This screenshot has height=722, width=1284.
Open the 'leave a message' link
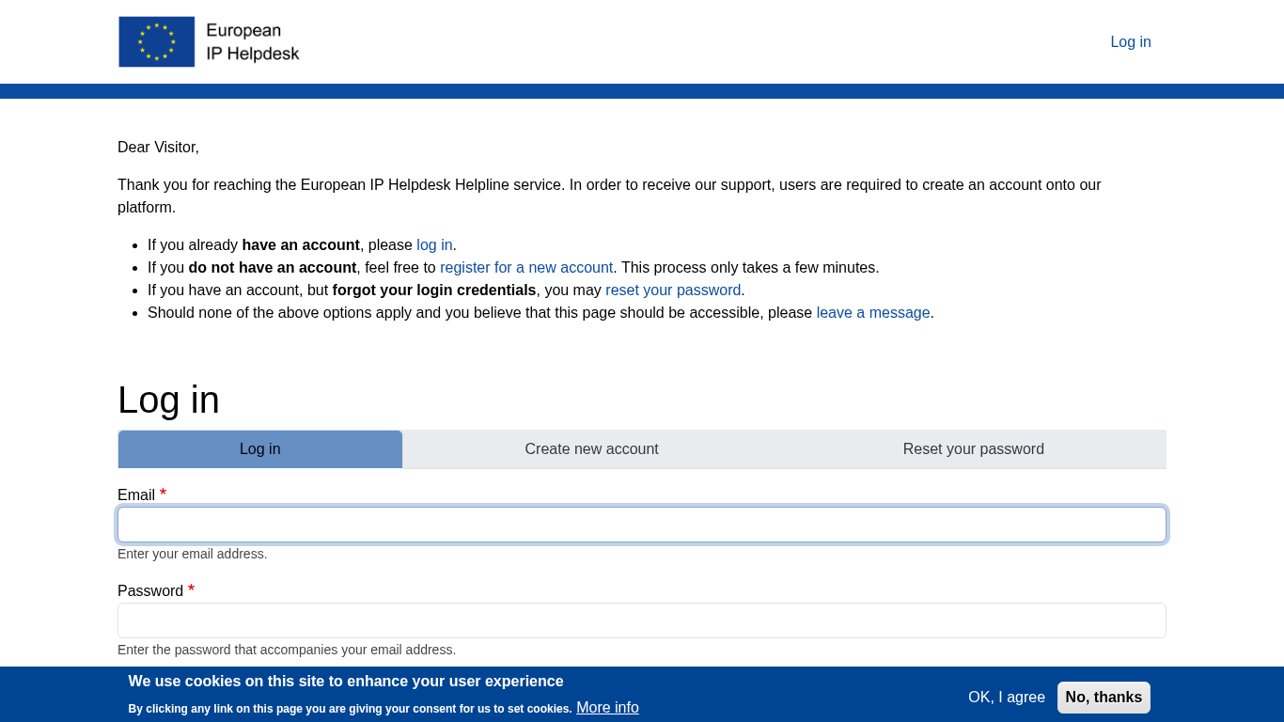(x=873, y=312)
